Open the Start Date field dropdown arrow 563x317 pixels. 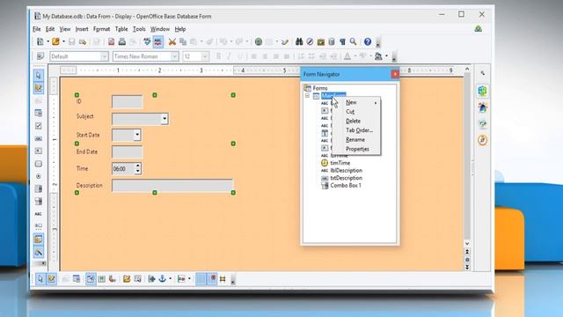pyautogui.click(x=137, y=135)
